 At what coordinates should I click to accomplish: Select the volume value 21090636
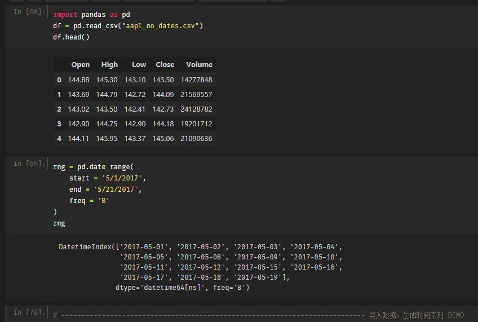coord(196,138)
